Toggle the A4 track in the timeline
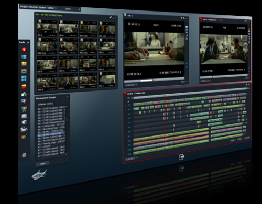262x204 pixels. (x=129, y=123)
